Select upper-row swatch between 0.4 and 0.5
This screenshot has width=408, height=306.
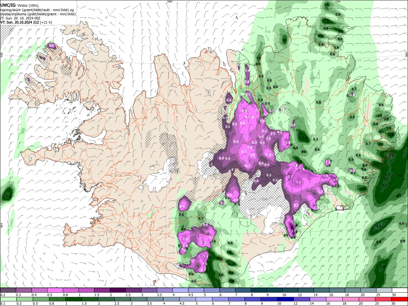[39, 290]
